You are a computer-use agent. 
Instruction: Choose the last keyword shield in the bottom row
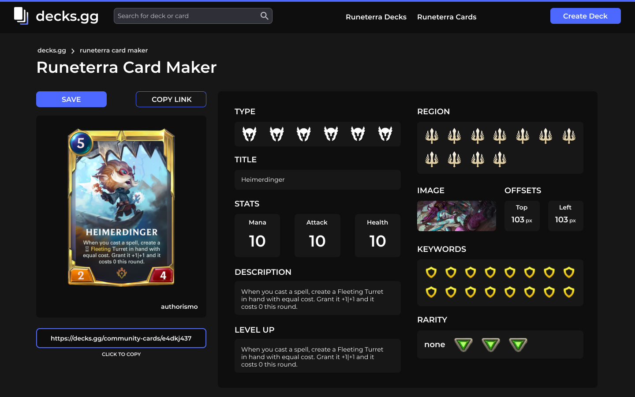(x=569, y=292)
